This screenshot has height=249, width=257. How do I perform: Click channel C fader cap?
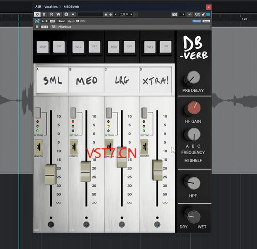pos(122,157)
